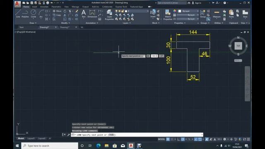Toggle 2D object snap in status bar

coord(200,139)
